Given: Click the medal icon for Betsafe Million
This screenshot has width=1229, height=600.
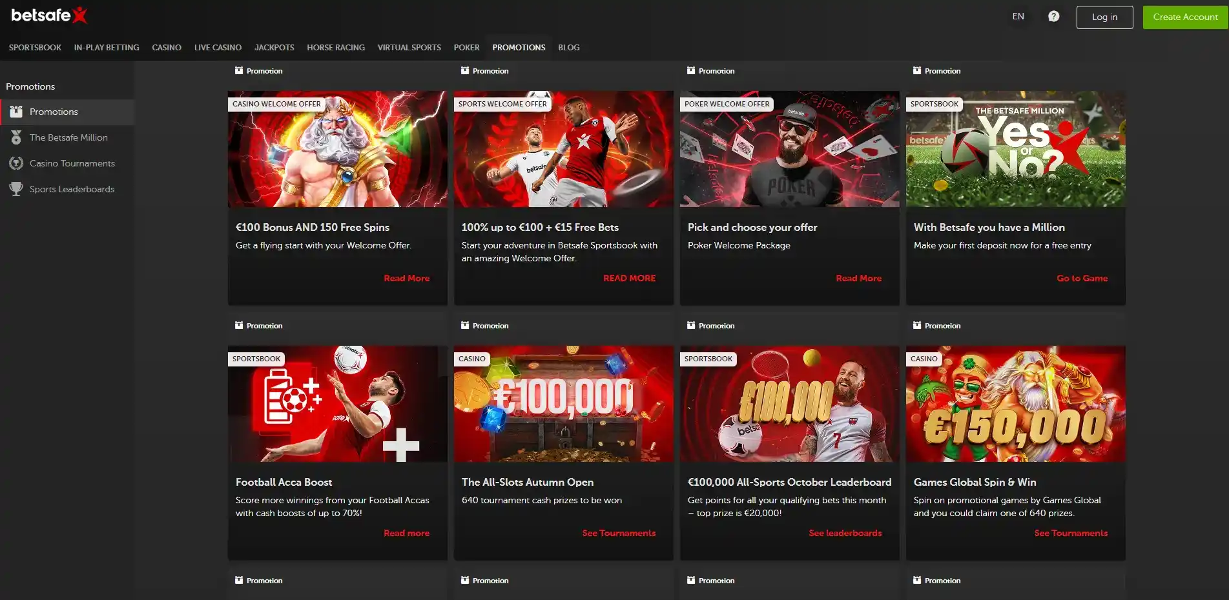Looking at the screenshot, I should [x=16, y=137].
